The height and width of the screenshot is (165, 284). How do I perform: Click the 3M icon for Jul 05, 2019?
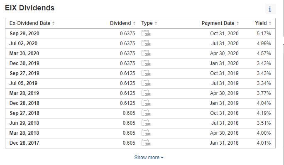pyautogui.click(x=146, y=83)
